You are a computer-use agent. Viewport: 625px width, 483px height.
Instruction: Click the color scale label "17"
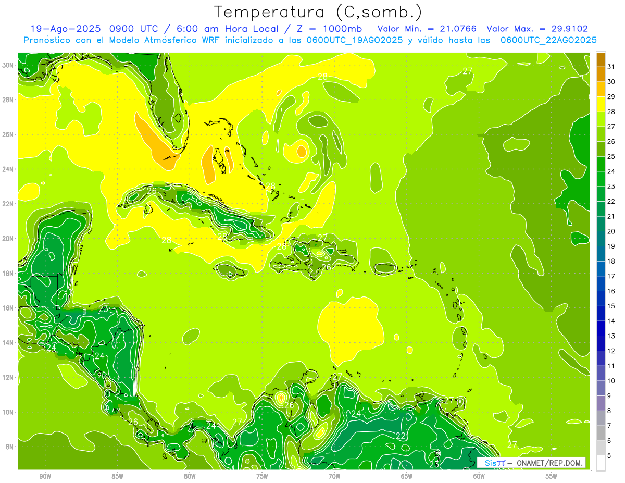[x=611, y=276]
